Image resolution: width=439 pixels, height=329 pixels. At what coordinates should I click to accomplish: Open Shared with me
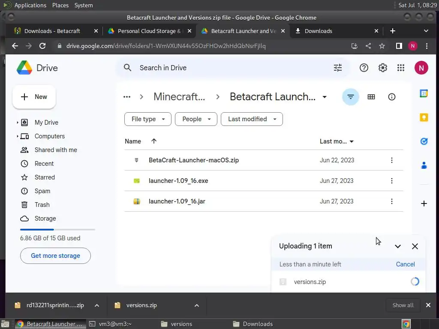coord(56,150)
